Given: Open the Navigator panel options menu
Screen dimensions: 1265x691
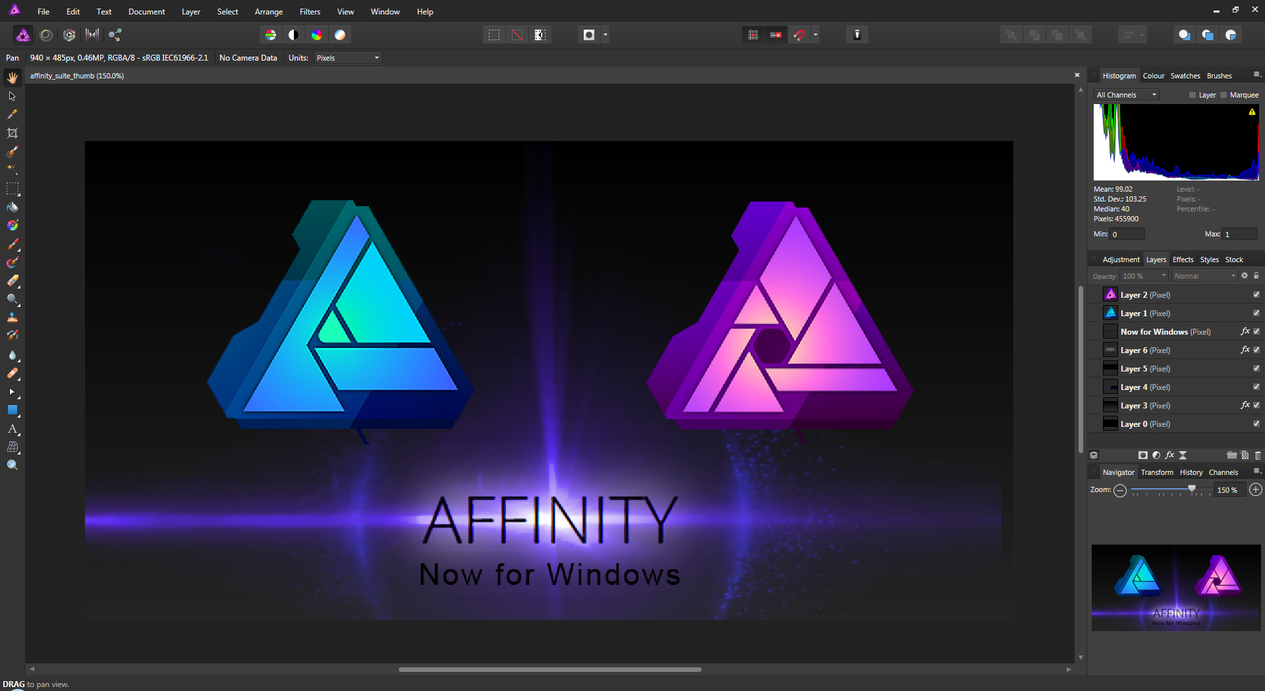Looking at the screenshot, I should (1256, 471).
